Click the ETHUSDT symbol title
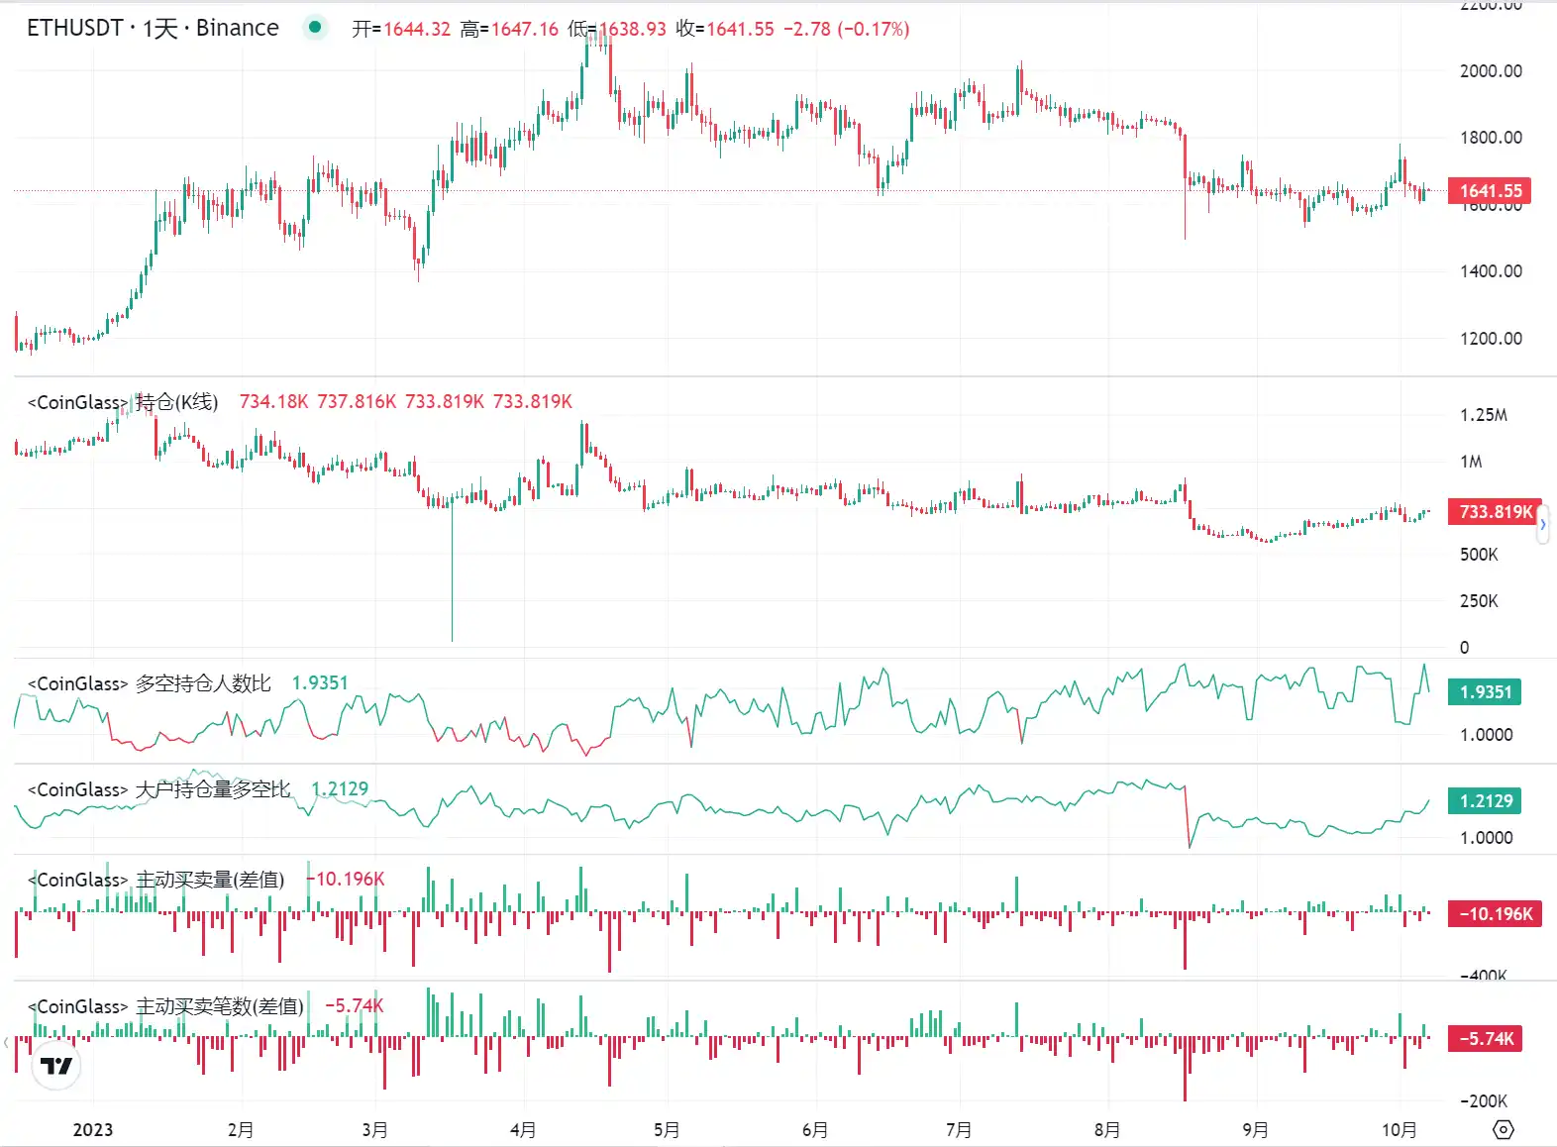 pos(74,28)
